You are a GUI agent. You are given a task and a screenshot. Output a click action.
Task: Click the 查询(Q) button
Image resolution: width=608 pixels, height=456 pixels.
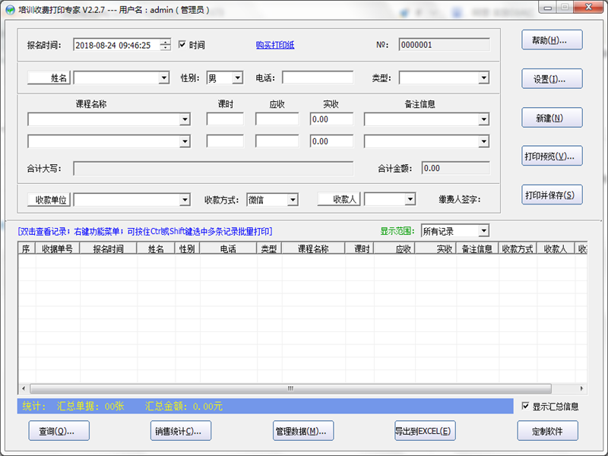[x=59, y=431]
